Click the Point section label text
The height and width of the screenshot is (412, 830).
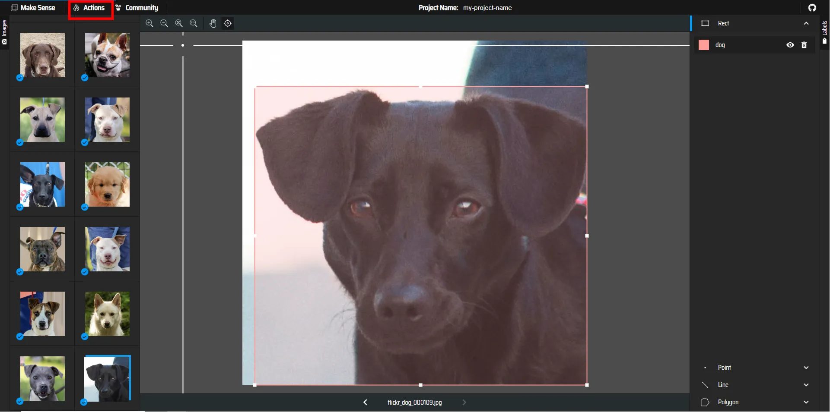pos(725,368)
